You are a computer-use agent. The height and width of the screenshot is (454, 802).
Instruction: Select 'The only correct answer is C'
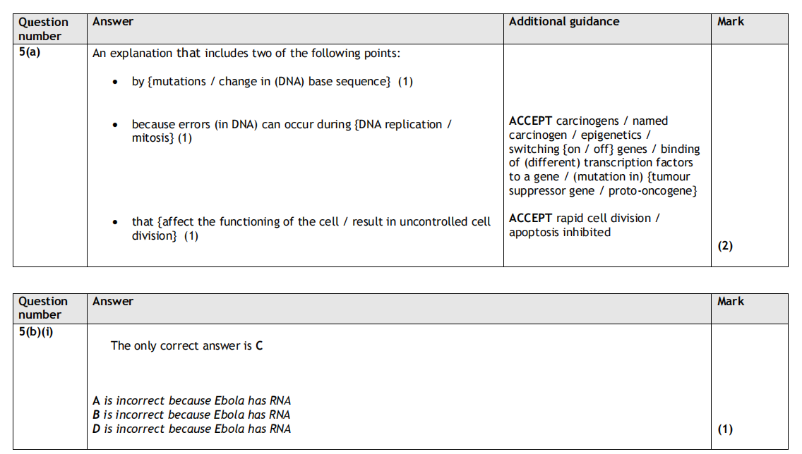186,346
